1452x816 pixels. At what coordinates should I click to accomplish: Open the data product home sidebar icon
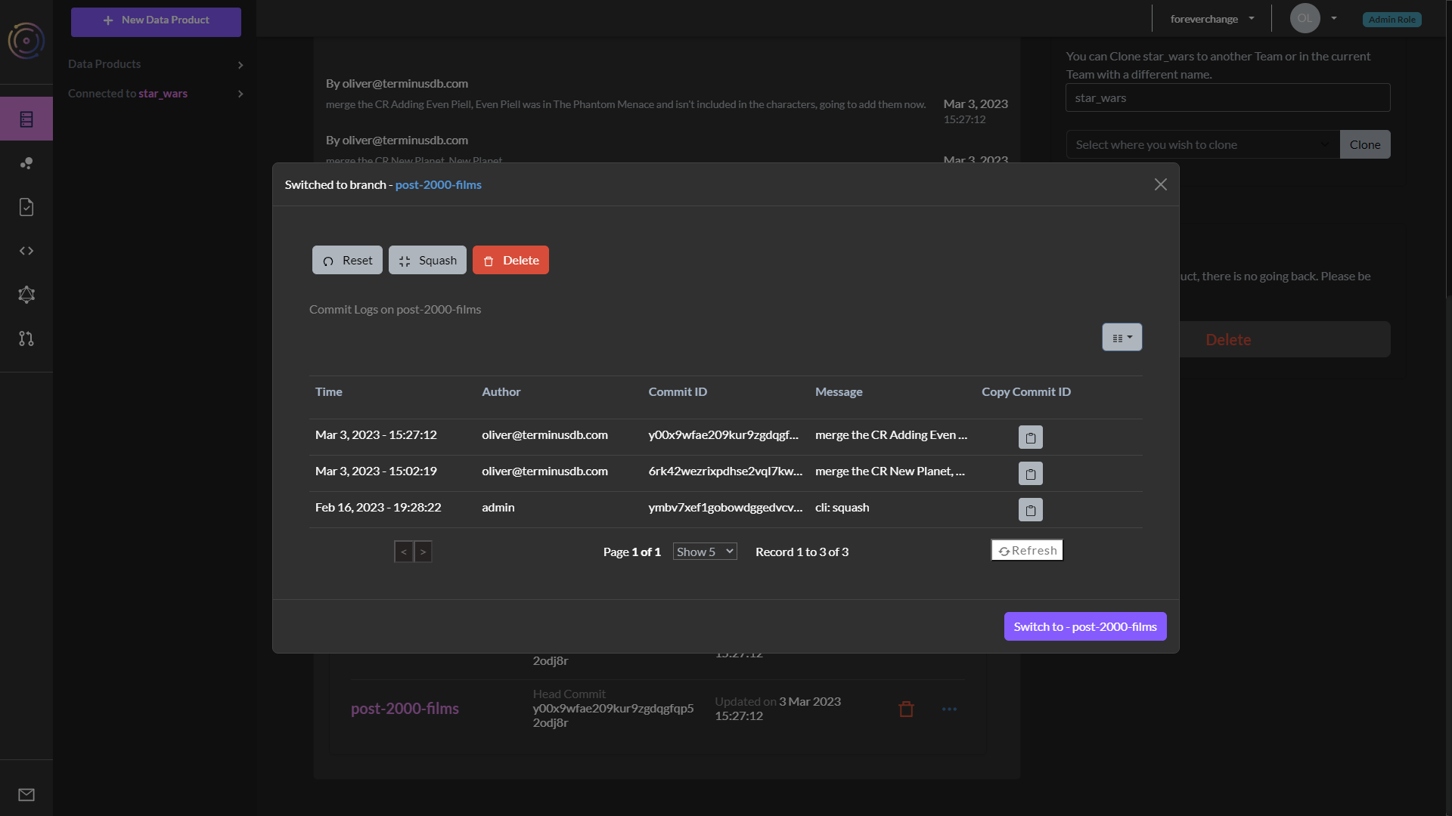click(x=26, y=119)
